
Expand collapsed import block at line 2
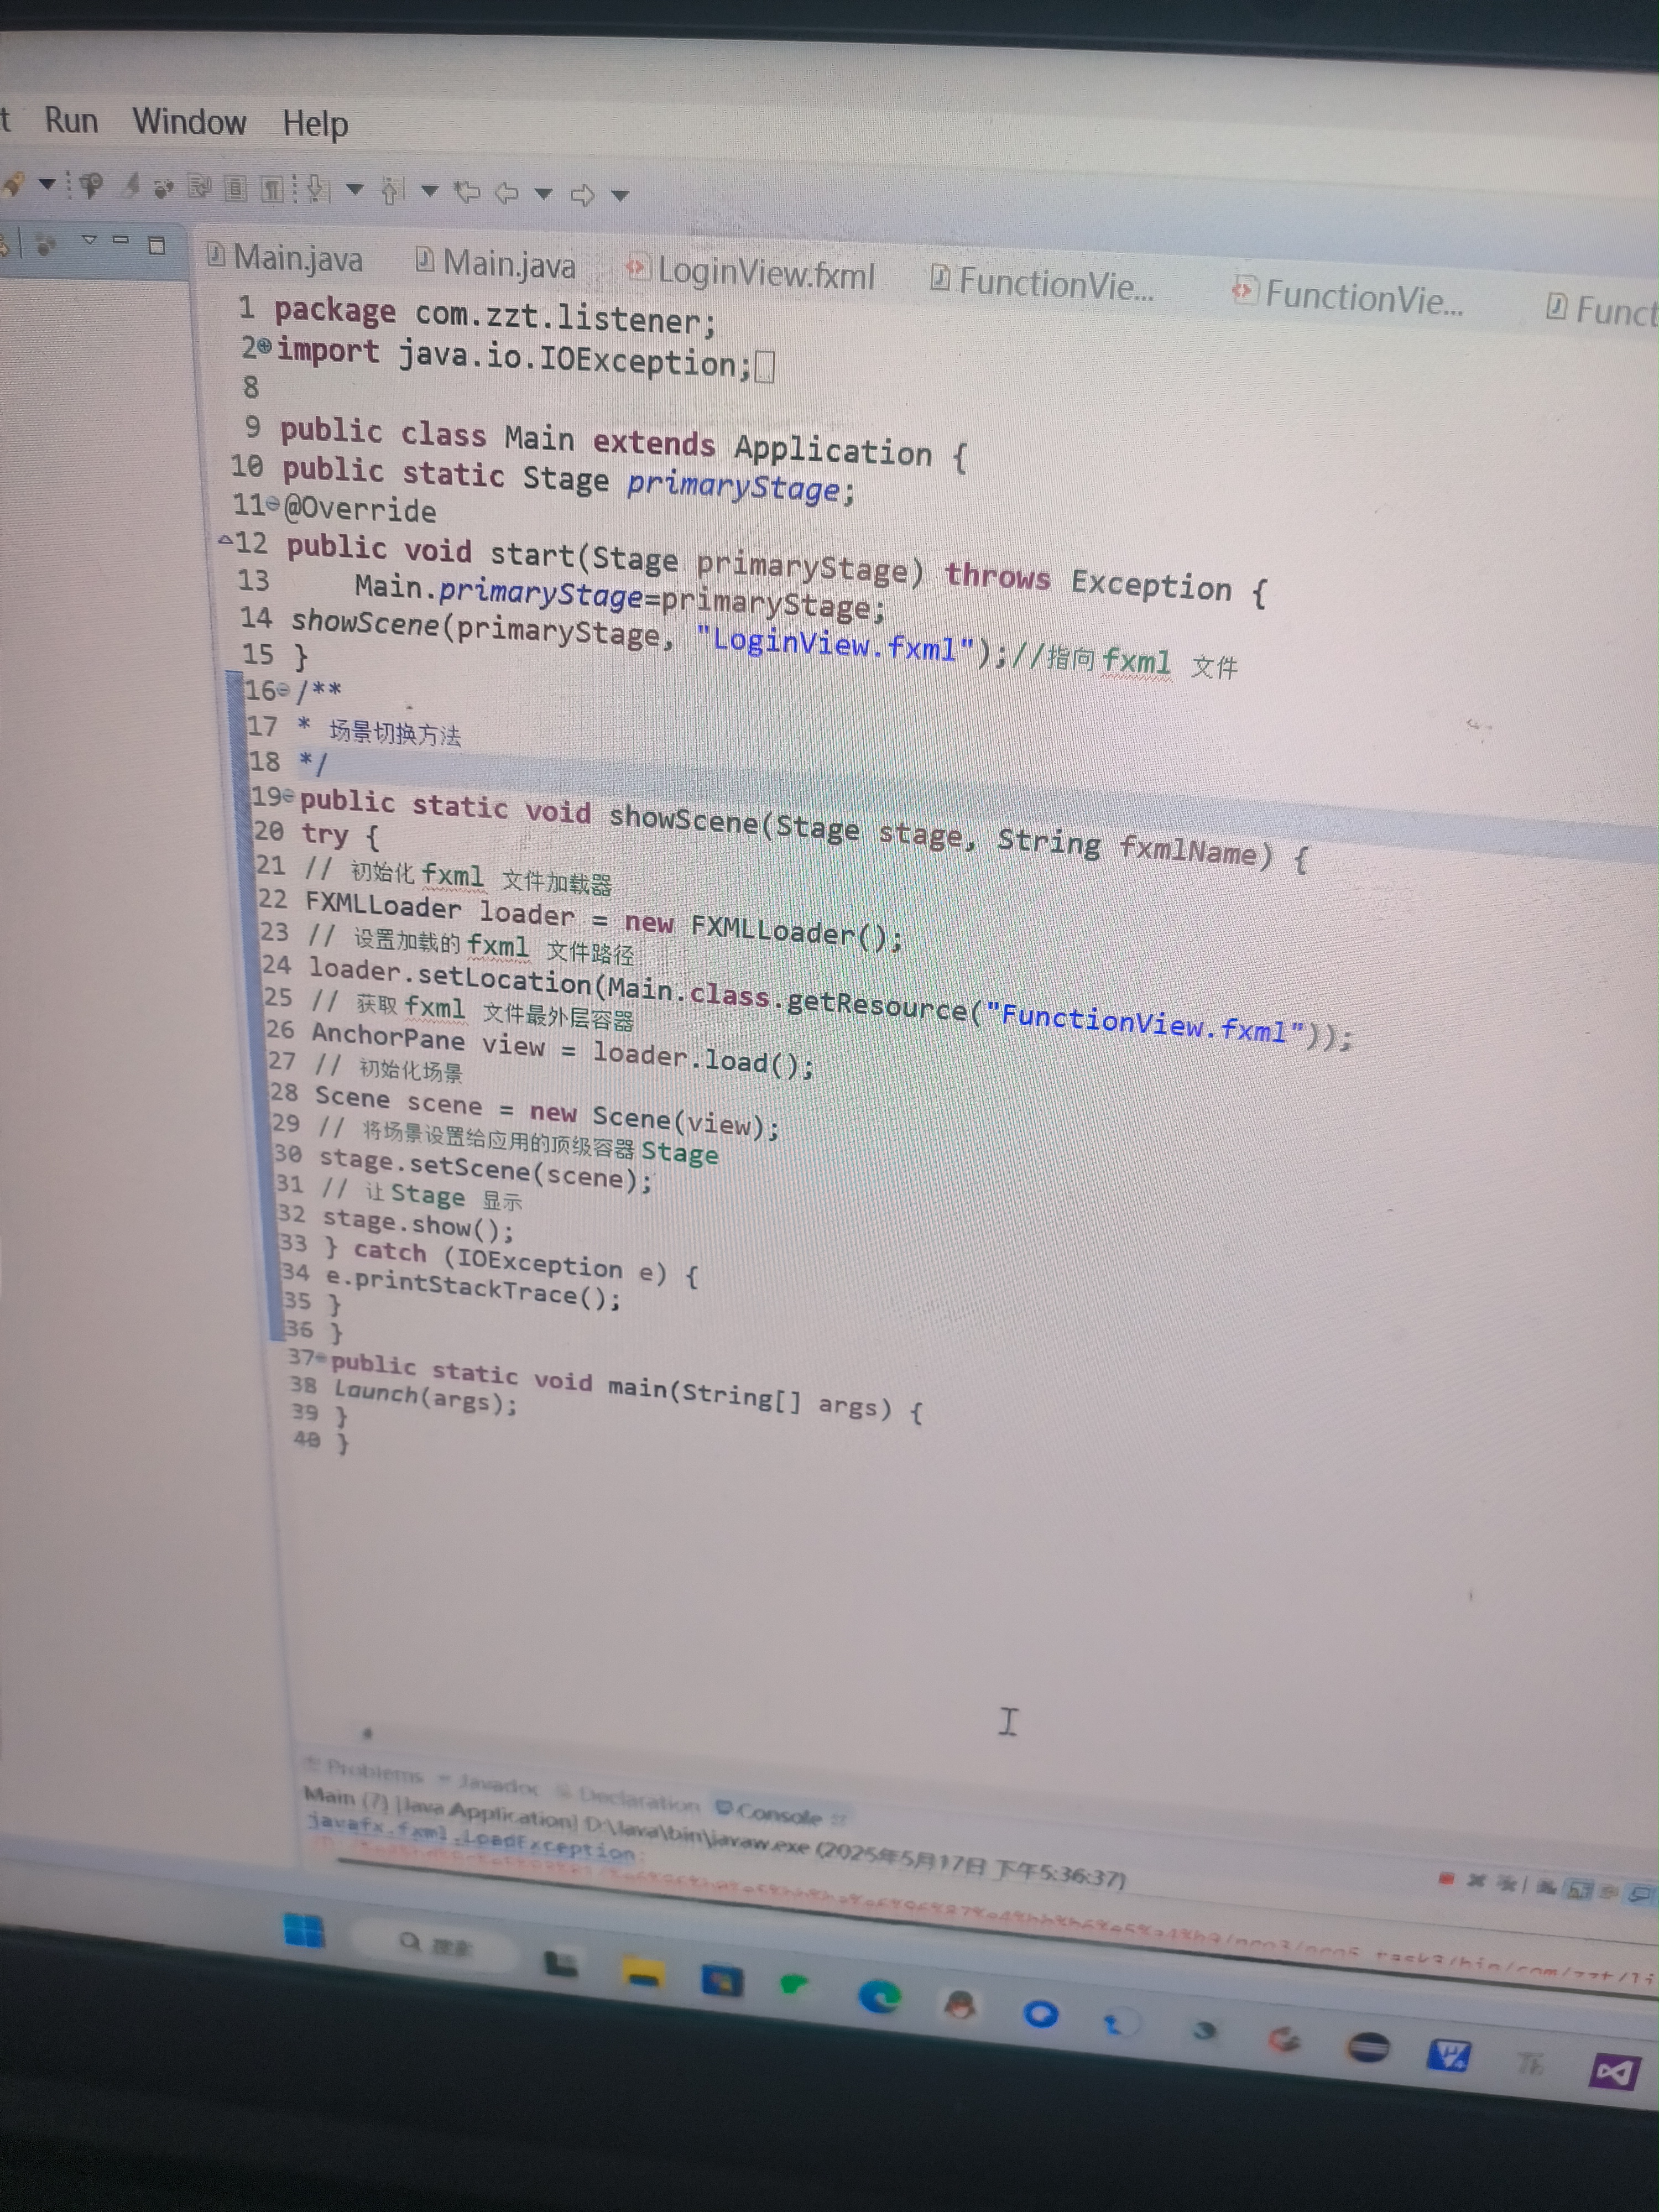264,347
